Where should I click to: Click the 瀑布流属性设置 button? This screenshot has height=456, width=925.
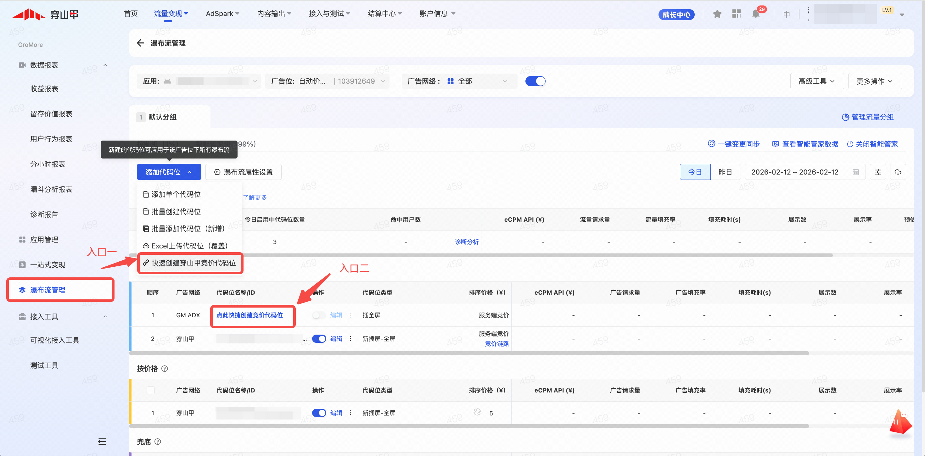coord(244,172)
